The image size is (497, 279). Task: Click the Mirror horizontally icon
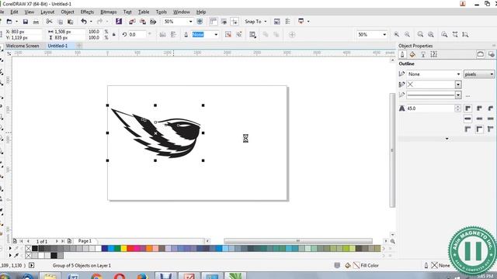tap(162, 34)
